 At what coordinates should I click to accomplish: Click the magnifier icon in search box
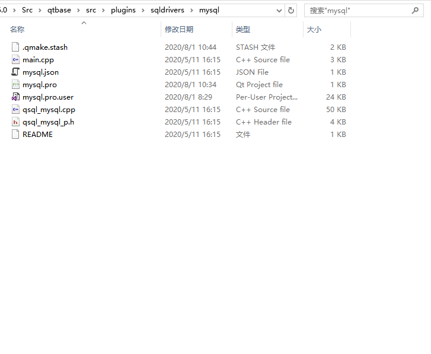tap(415, 11)
